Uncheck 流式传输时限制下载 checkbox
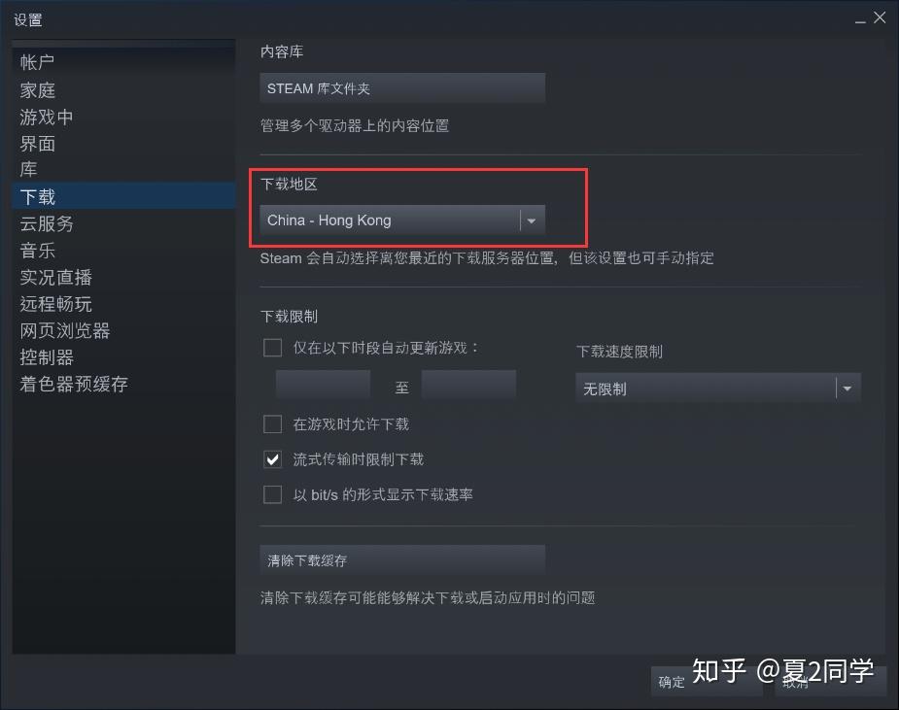Viewport: 899px width, 710px height. click(272, 459)
